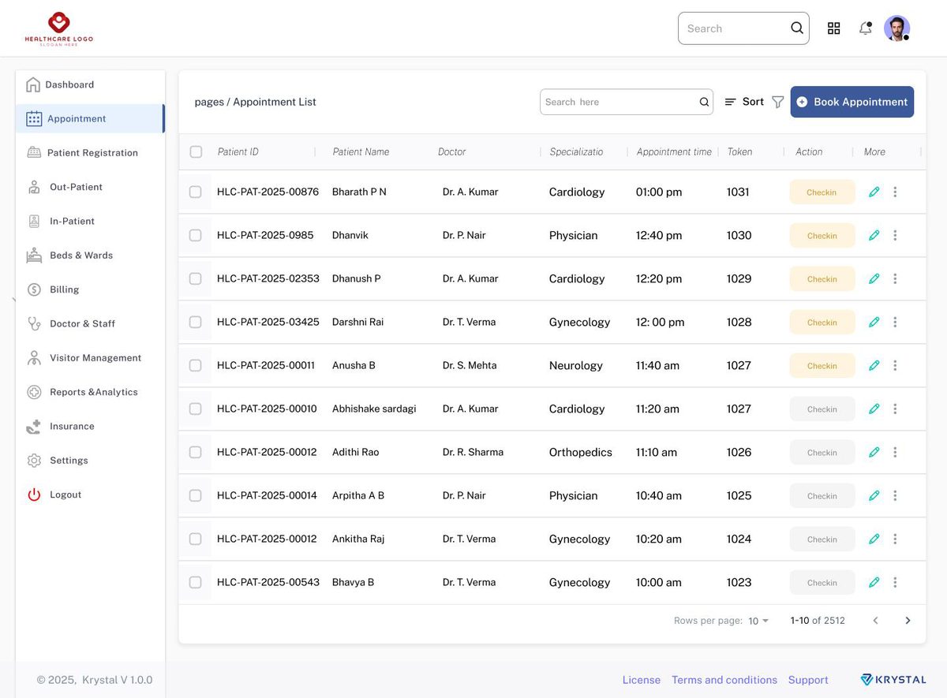
Task: Click Checkin for Dhanush P
Action: tap(822, 278)
